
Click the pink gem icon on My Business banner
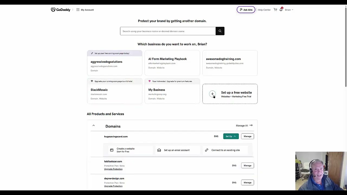149,81
